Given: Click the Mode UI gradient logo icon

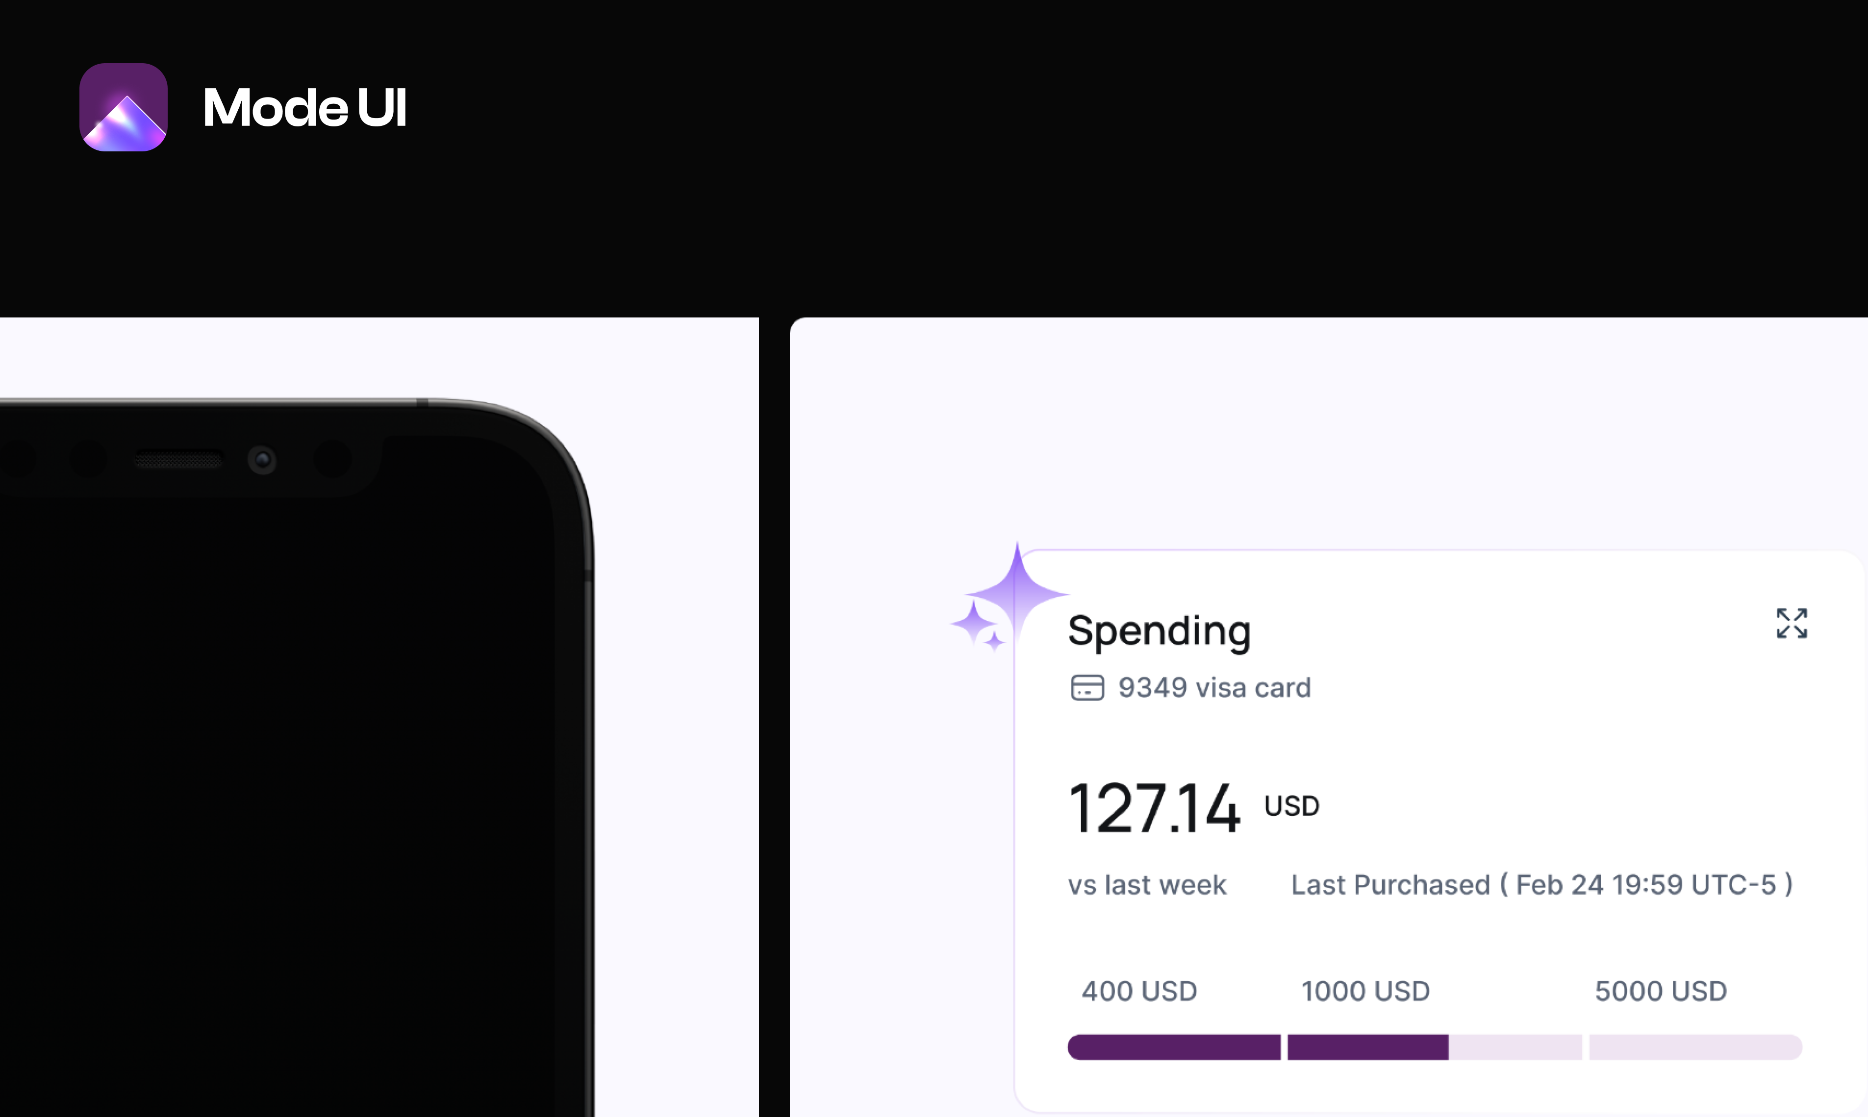Looking at the screenshot, I should [124, 107].
